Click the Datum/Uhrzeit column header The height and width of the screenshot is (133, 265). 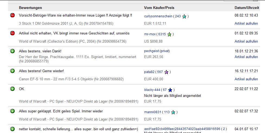[x=246, y=8]
